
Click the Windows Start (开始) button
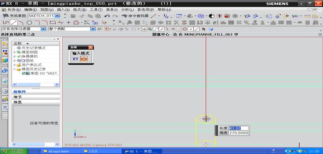tap(14, 151)
